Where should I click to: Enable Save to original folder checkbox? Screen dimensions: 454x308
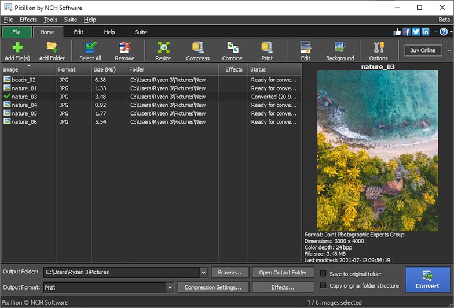click(x=324, y=274)
